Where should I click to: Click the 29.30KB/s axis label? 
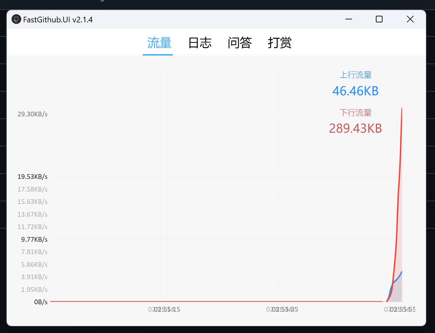32,114
